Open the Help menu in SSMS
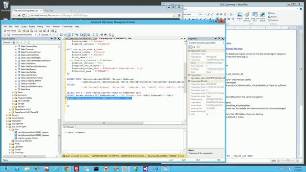 77,27
